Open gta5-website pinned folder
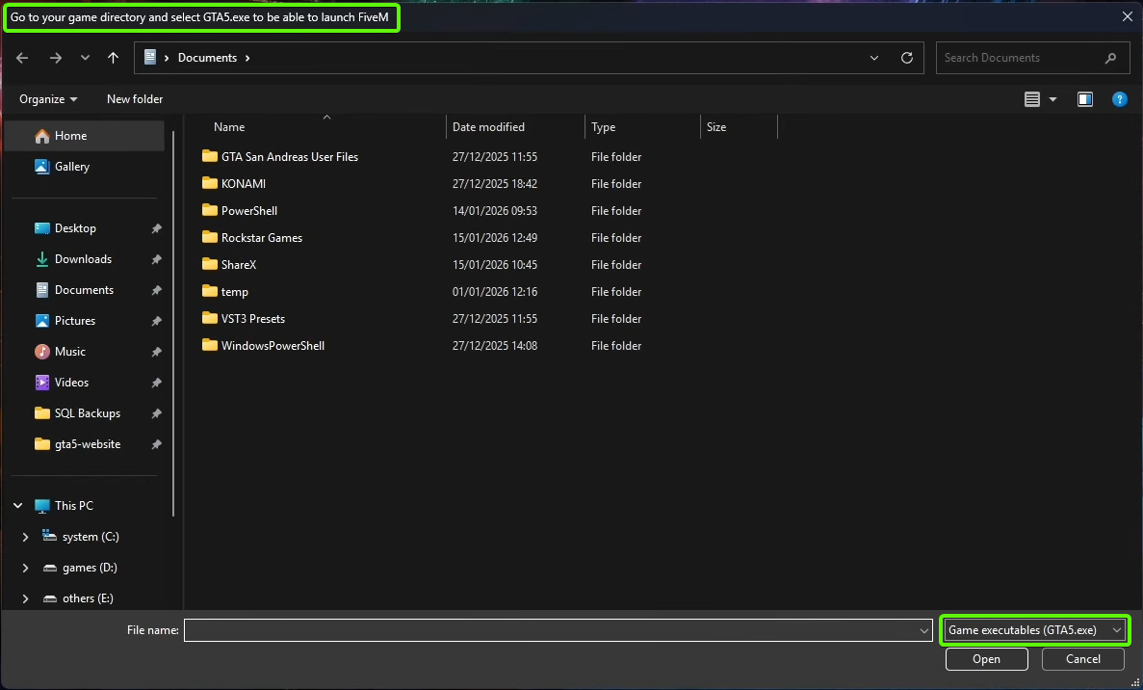Screen dimensions: 1143x690 click(88, 444)
